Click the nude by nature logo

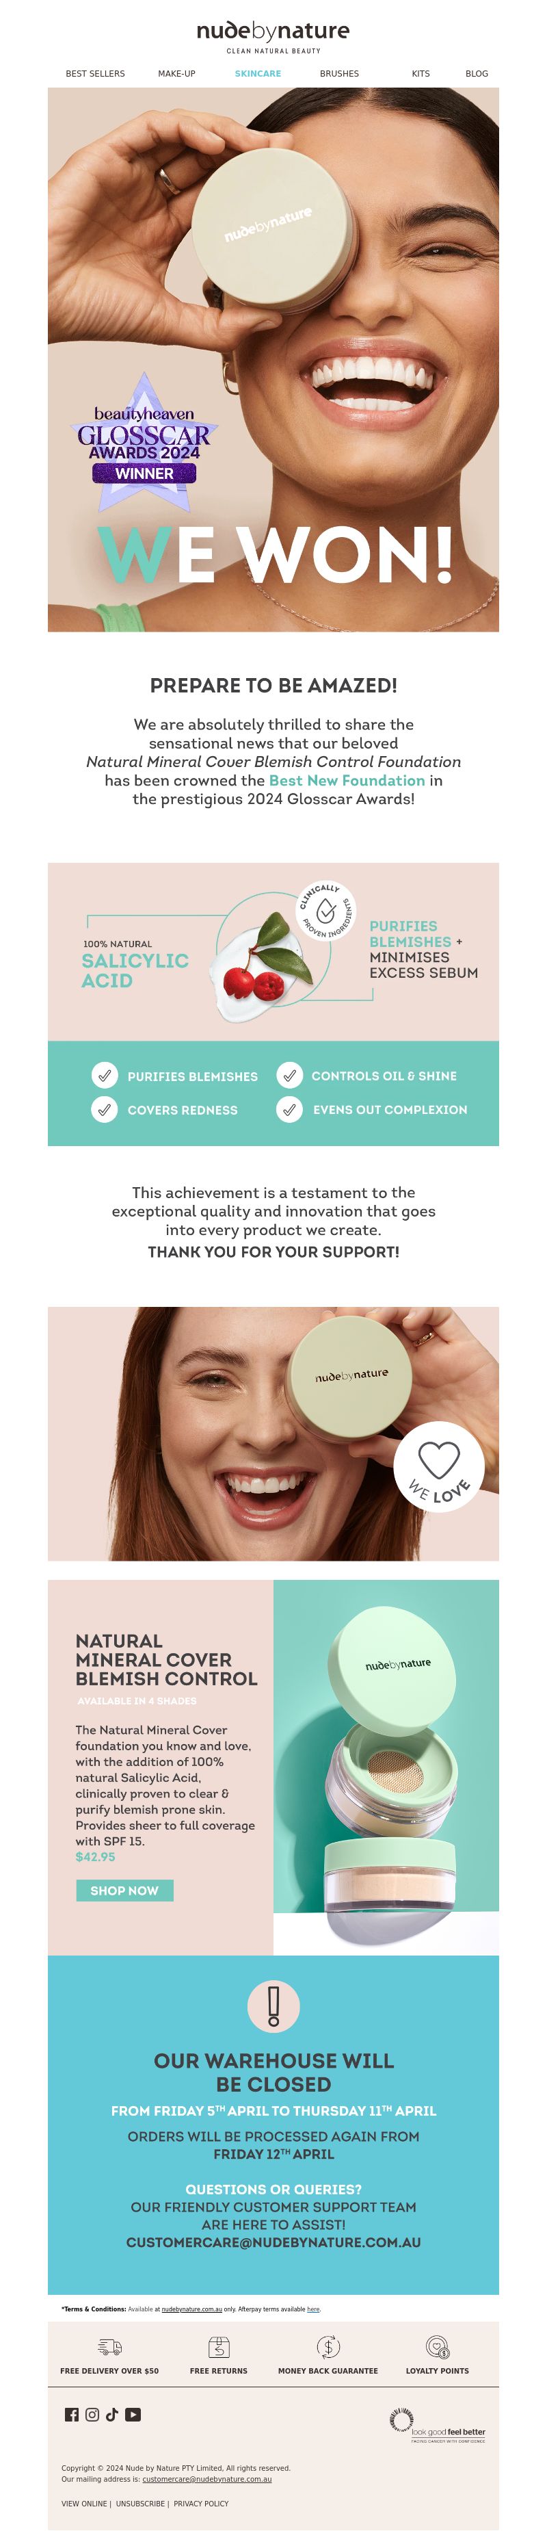(273, 36)
